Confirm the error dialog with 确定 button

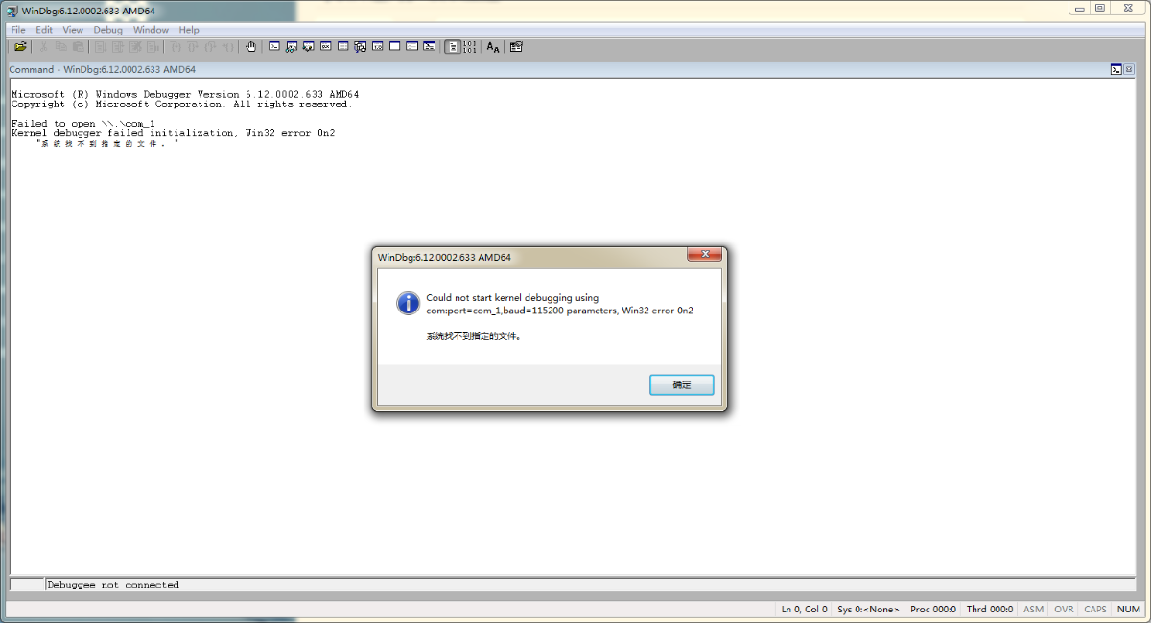(x=681, y=385)
